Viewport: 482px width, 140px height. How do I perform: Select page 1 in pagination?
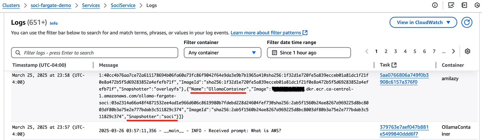(376, 51)
